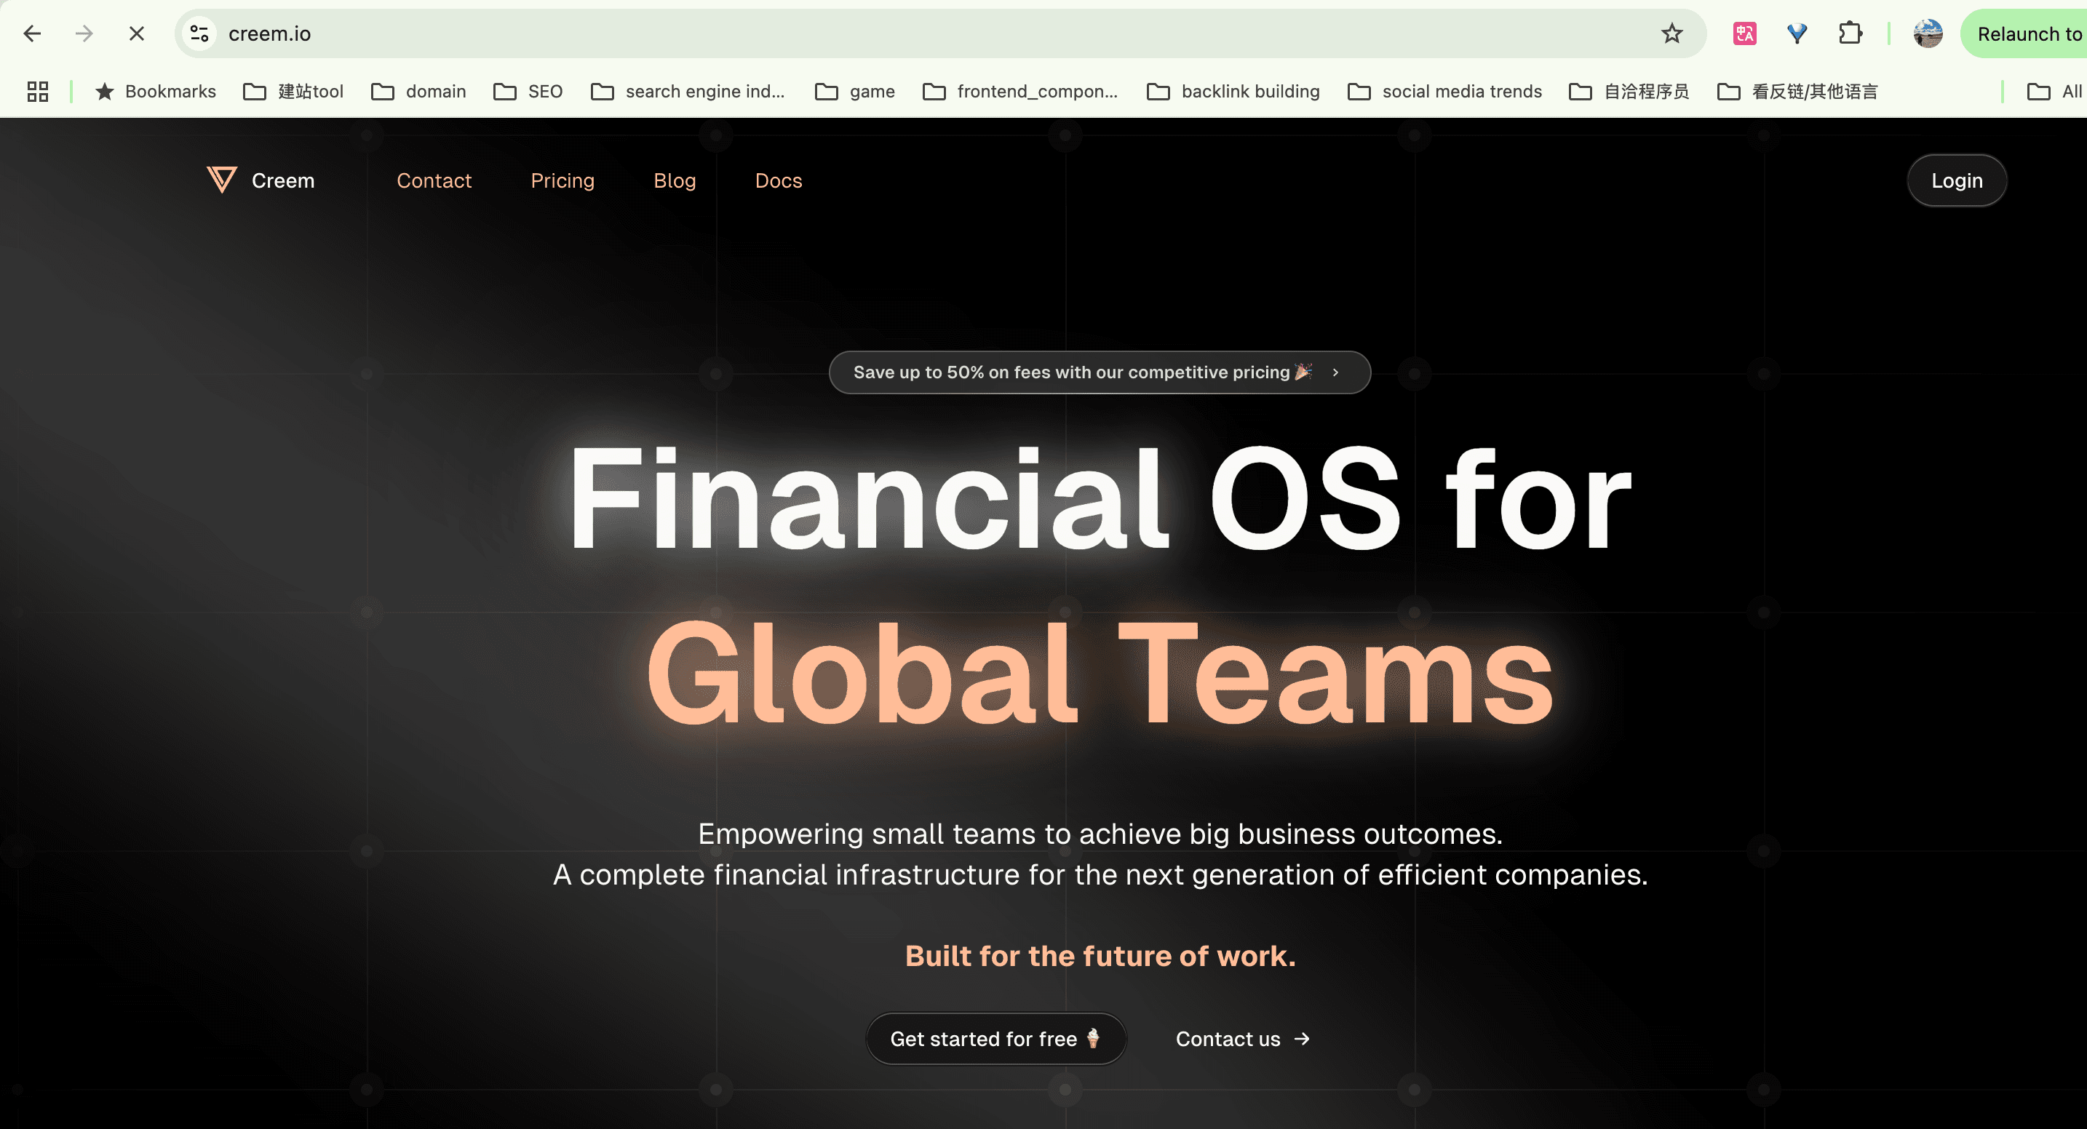Bookmark this page with the star icon
This screenshot has width=2087, height=1129.
pyautogui.click(x=1672, y=33)
